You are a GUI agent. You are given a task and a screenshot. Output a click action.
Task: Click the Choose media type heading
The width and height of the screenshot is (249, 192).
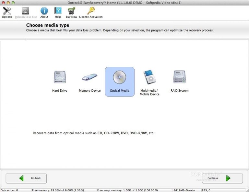tap(48, 25)
